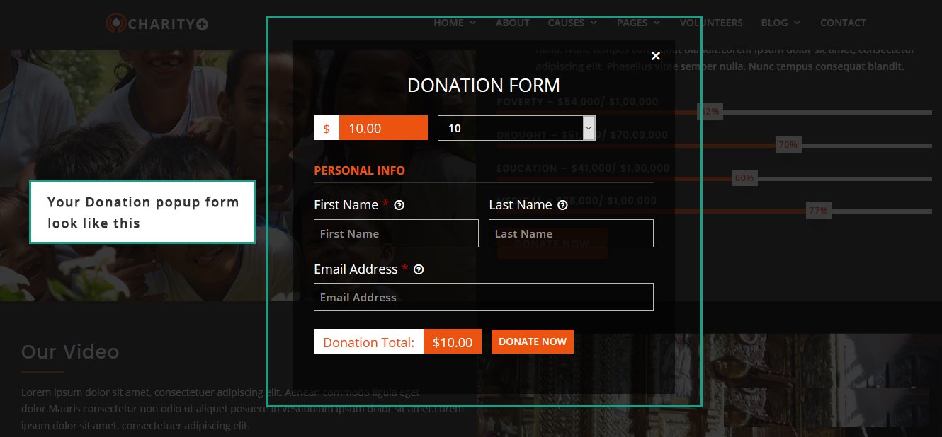Image resolution: width=942 pixels, height=437 pixels.
Task: Click the 10.00 donation amount field
Action: coord(383,128)
